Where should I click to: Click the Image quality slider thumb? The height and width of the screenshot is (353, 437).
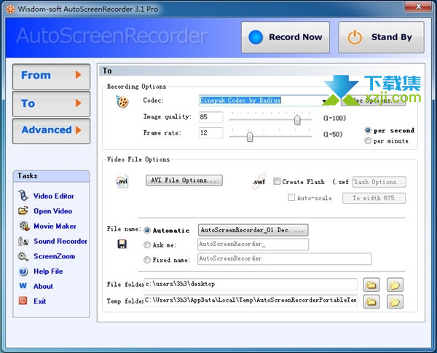pyautogui.click(x=297, y=120)
